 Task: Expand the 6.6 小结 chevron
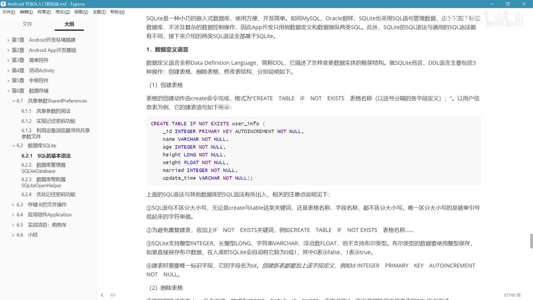(x=13, y=235)
